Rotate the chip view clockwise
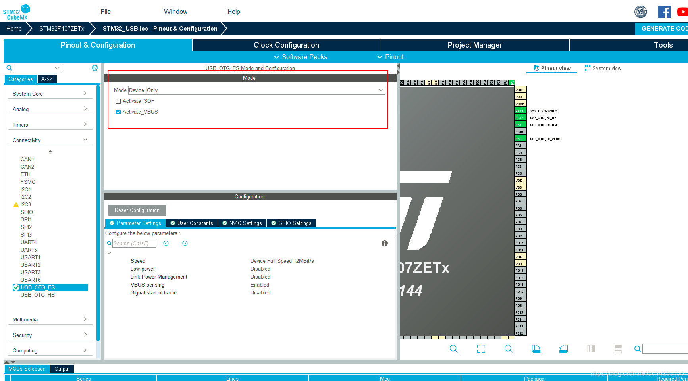The image size is (688, 381). click(x=536, y=348)
